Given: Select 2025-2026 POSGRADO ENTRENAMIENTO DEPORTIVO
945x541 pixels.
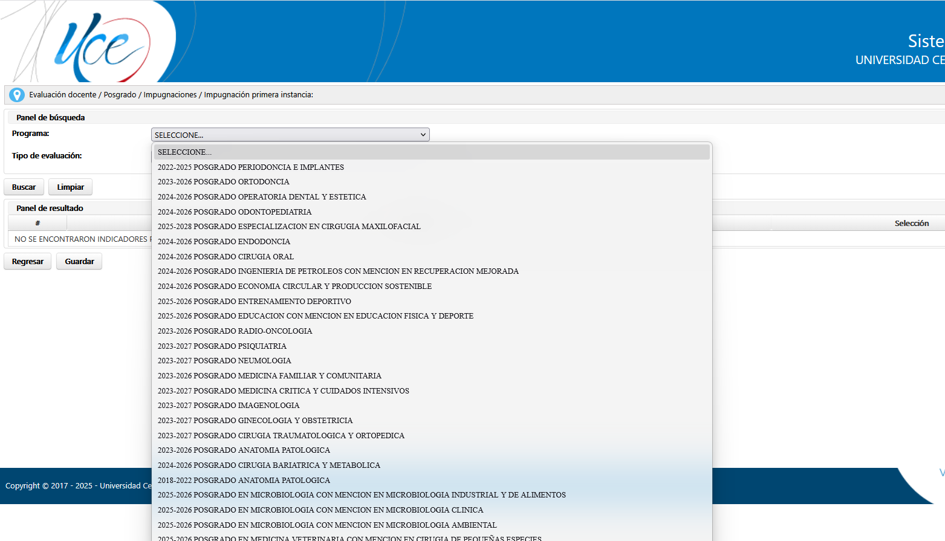Looking at the screenshot, I should point(254,302).
